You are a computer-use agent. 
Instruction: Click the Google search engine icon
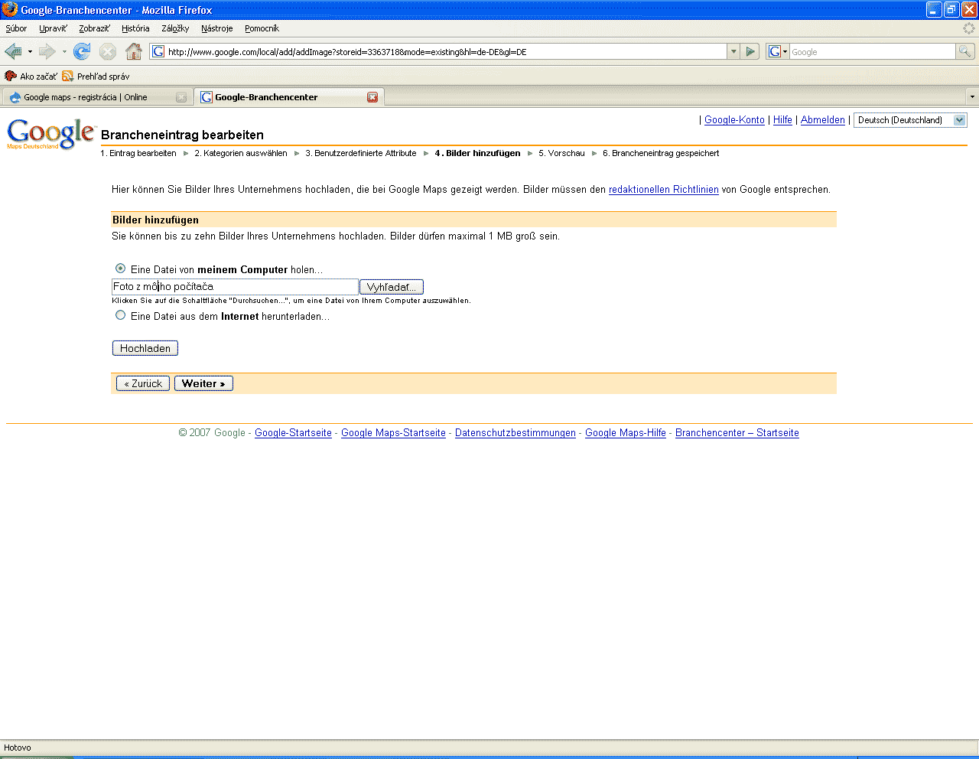[x=774, y=51]
